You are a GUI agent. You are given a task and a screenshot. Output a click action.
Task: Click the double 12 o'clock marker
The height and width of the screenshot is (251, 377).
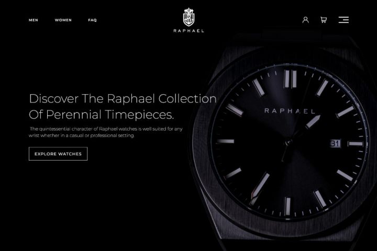pyautogui.click(x=290, y=79)
